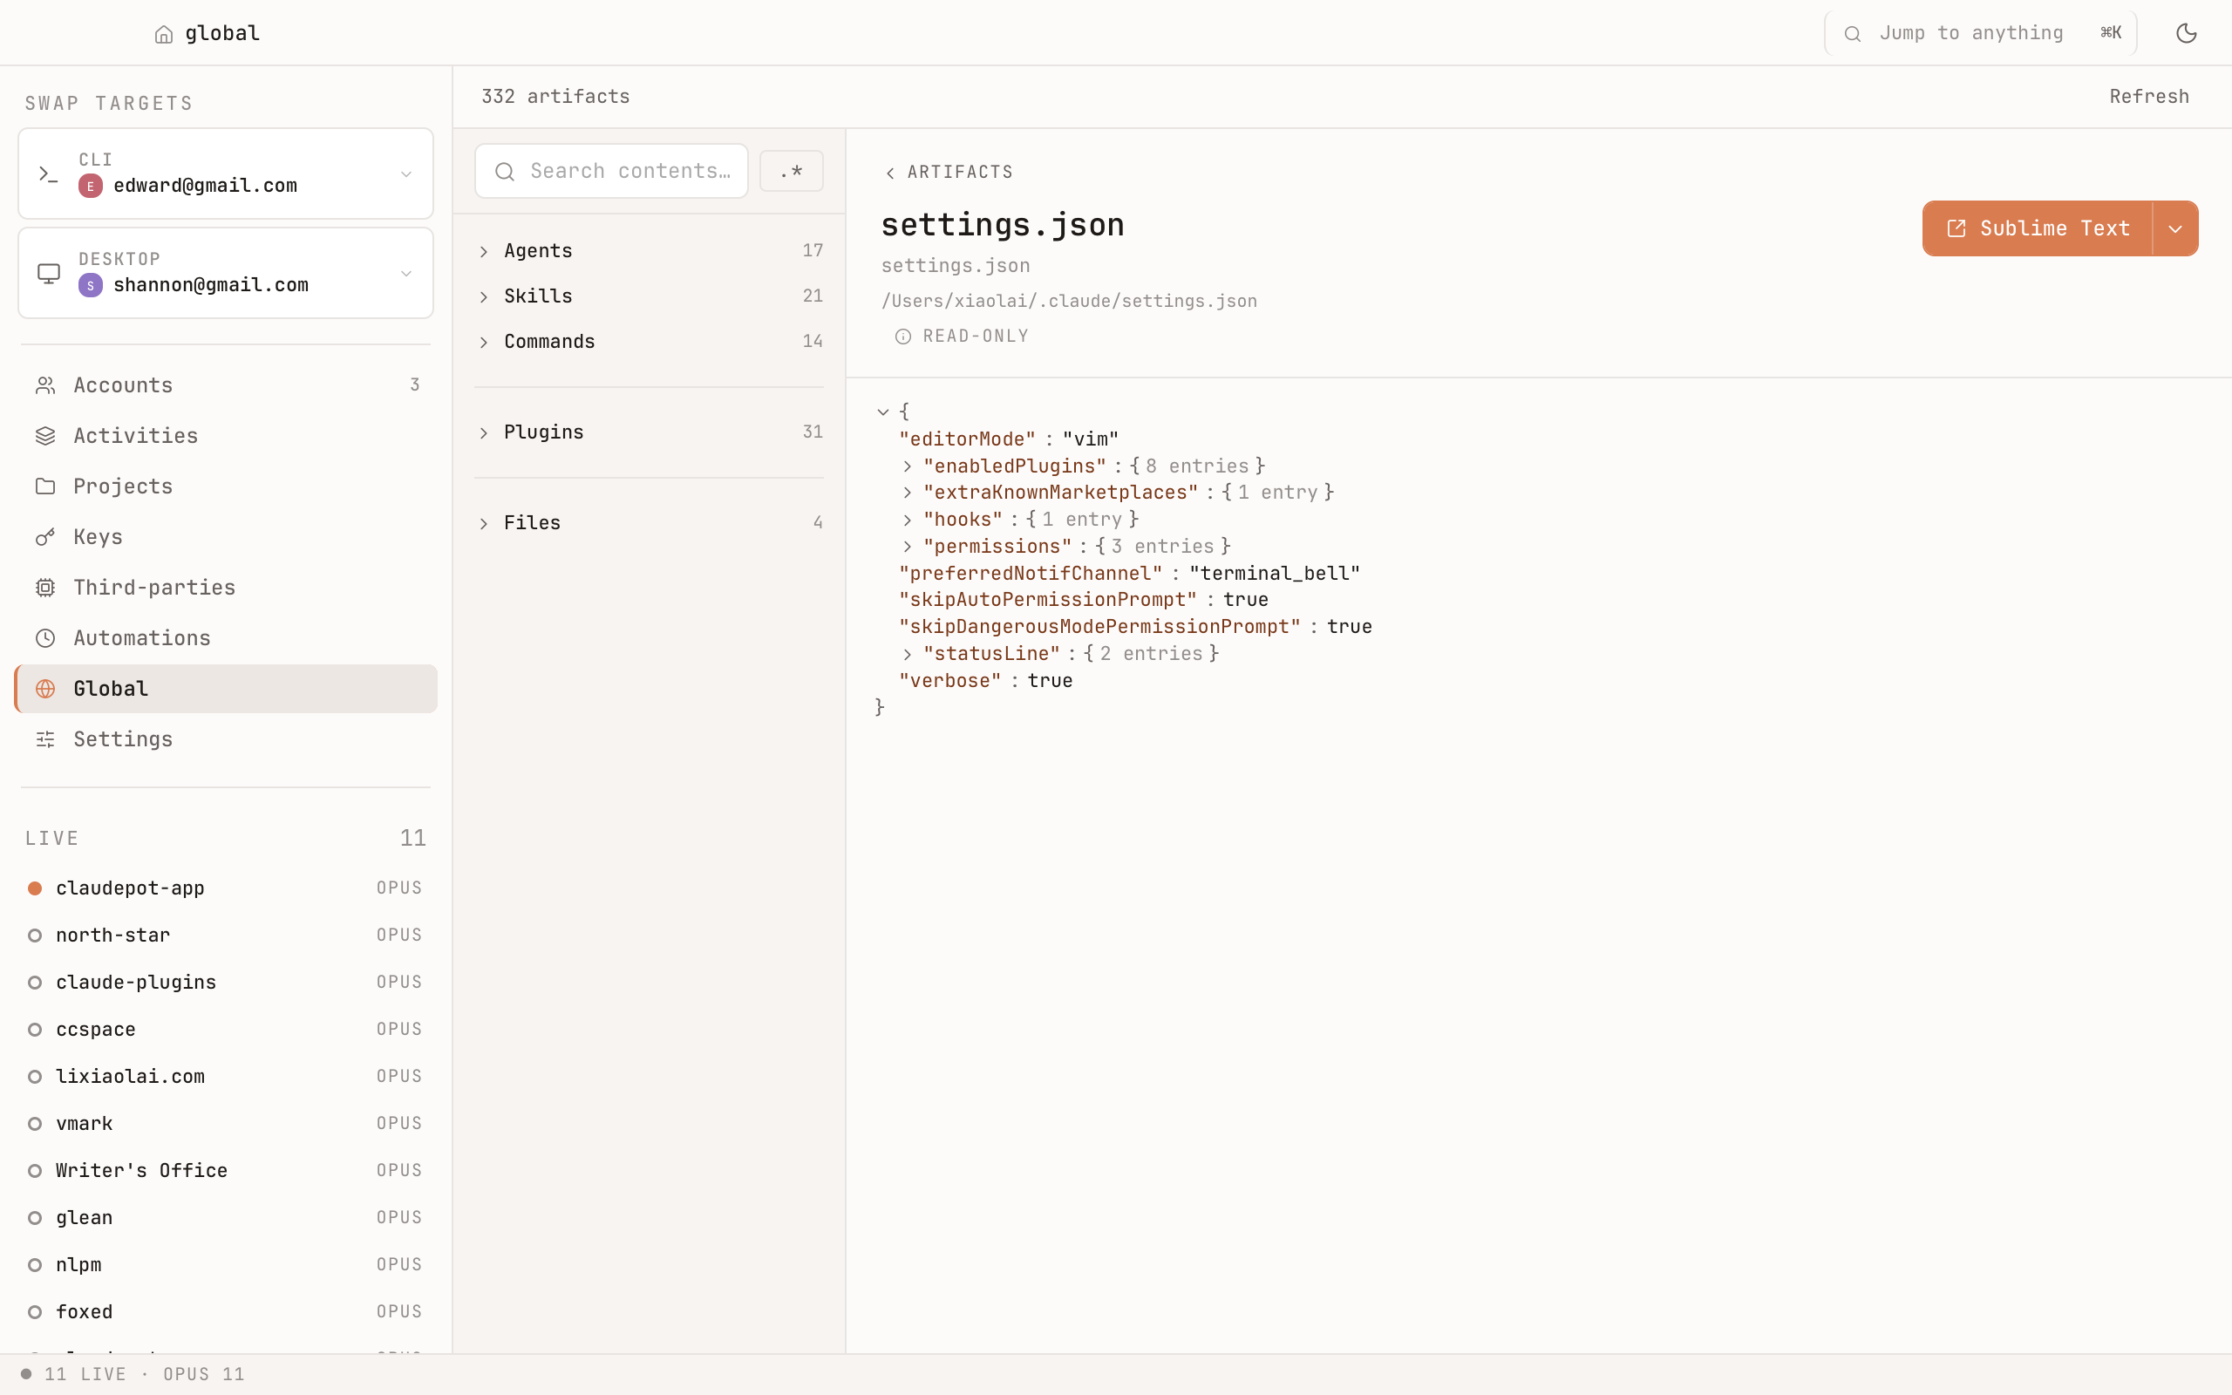Toggle dark mode moon icon

click(2186, 33)
